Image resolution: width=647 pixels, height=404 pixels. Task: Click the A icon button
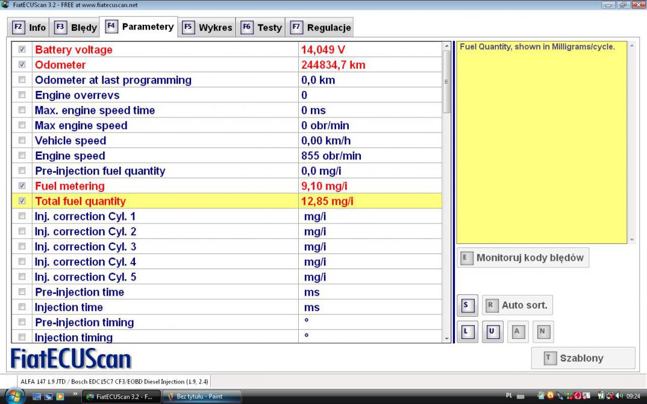[x=517, y=332]
